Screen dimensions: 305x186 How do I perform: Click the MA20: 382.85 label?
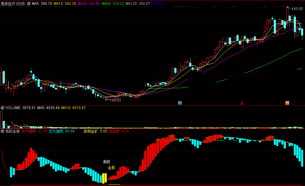pyautogui.click(x=89, y=4)
